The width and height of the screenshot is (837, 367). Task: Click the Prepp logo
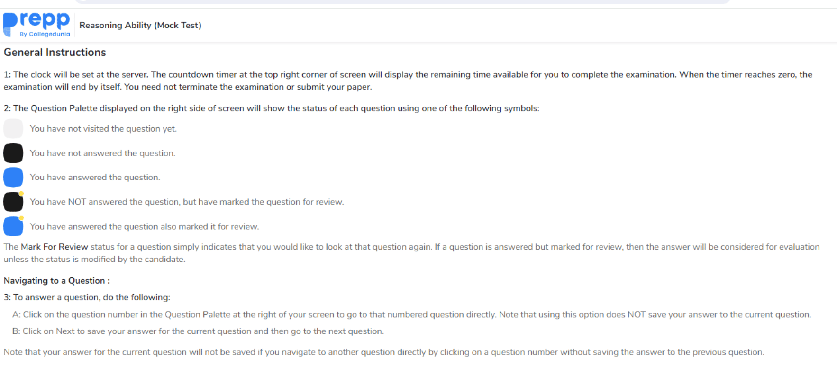point(36,21)
